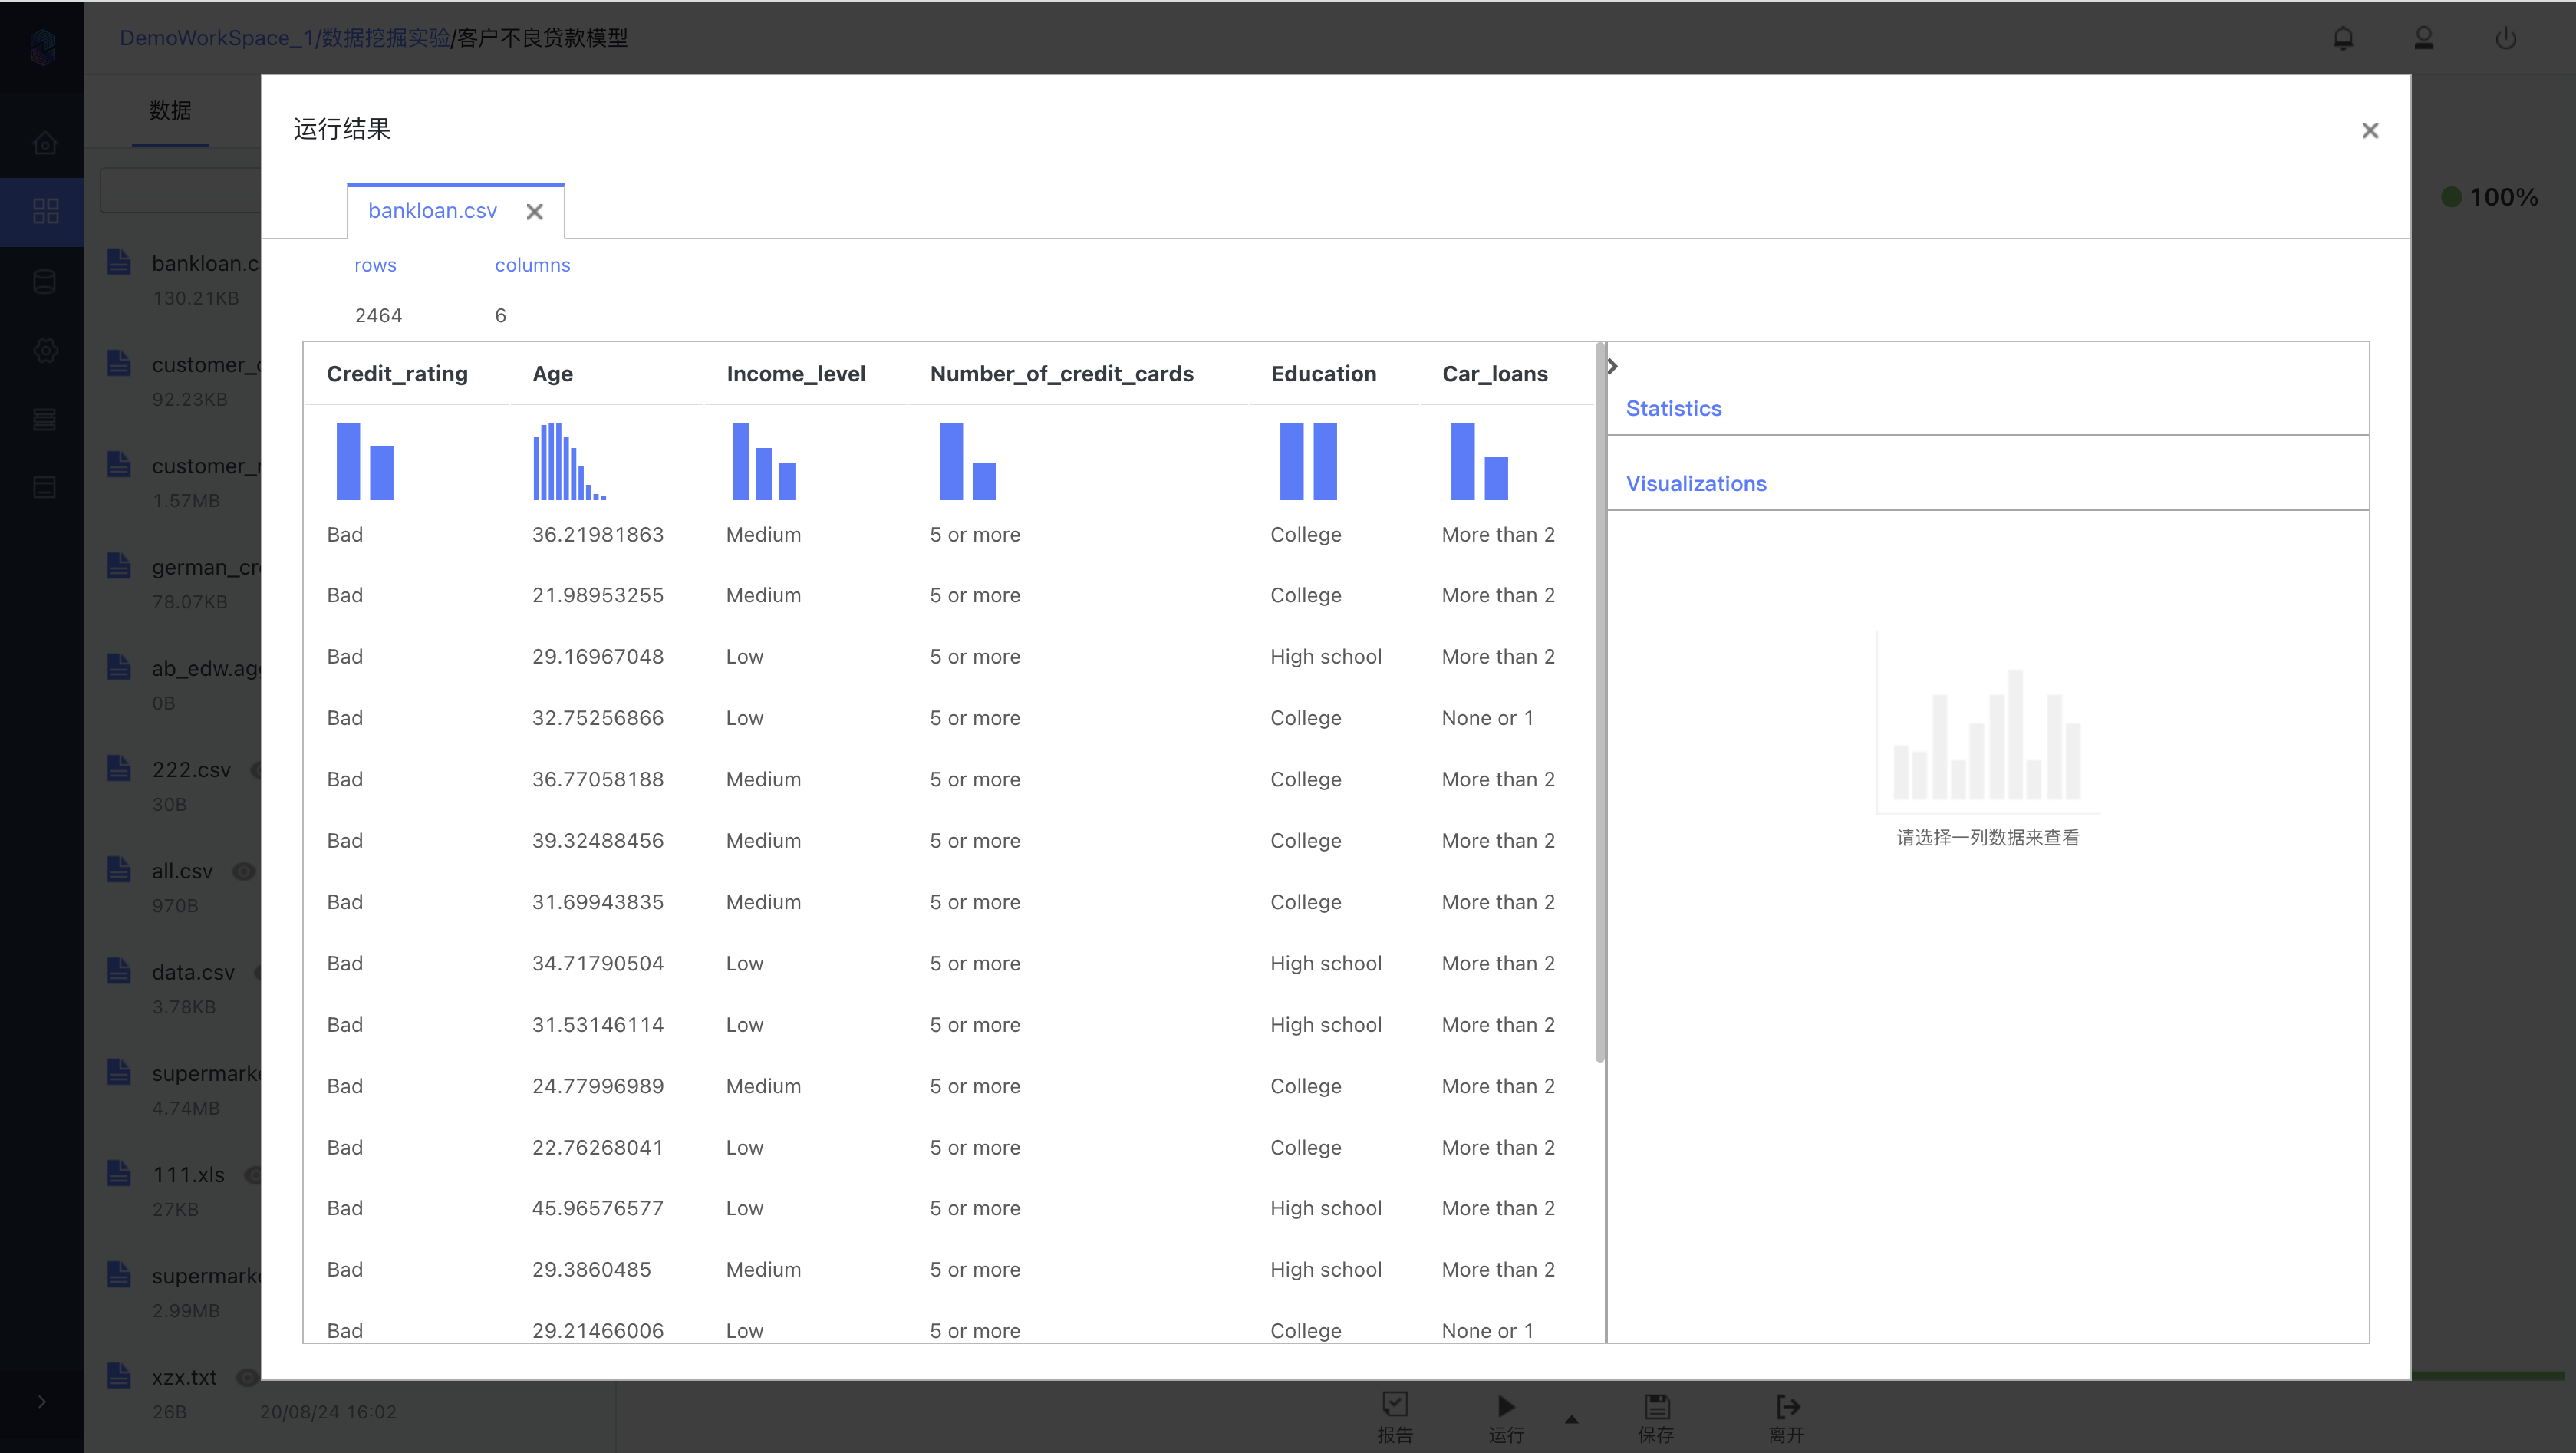Click the 离开 exit icon
The height and width of the screenshot is (1453, 2576).
point(1787,1406)
